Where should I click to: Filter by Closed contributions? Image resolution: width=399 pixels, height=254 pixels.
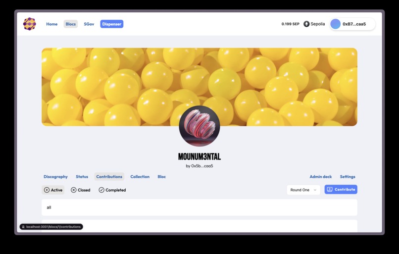coord(80,190)
